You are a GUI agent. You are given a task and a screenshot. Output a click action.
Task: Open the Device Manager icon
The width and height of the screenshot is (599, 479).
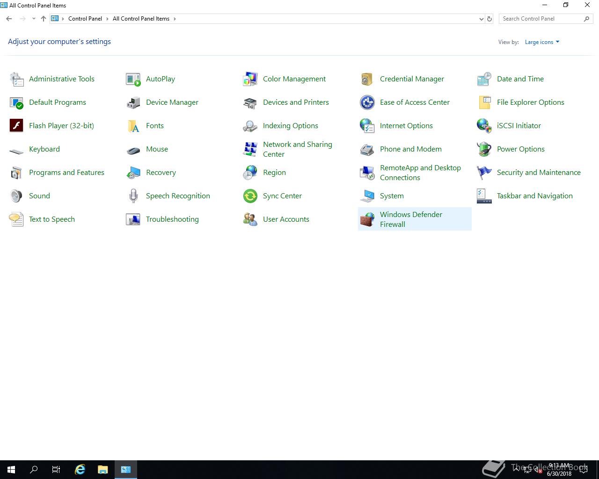133,102
